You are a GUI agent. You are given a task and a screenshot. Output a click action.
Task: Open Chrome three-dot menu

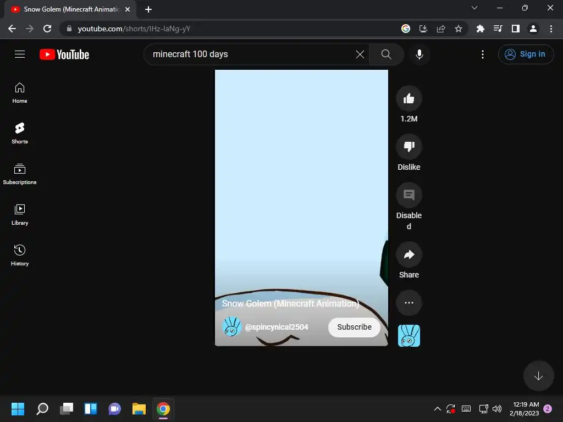(x=551, y=29)
